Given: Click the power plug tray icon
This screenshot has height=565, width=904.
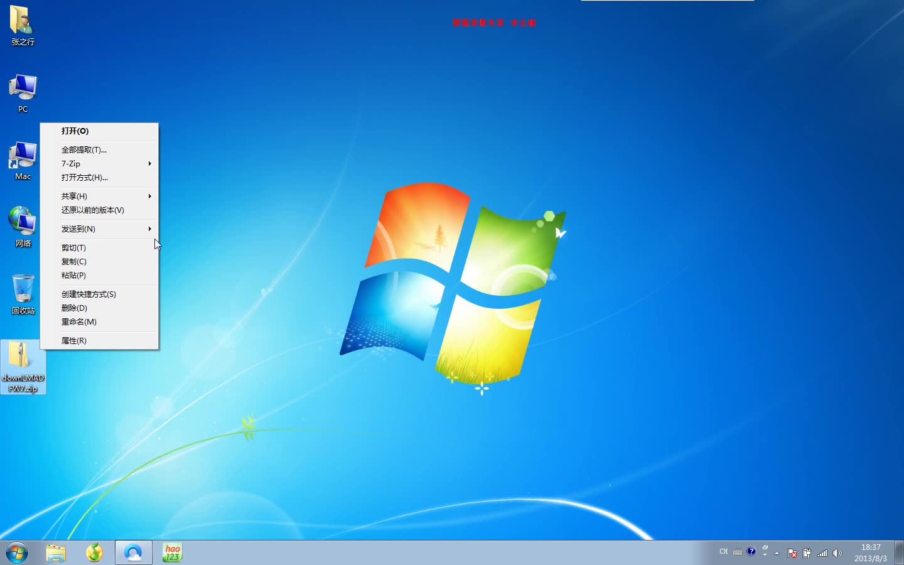Looking at the screenshot, I should point(807,553).
